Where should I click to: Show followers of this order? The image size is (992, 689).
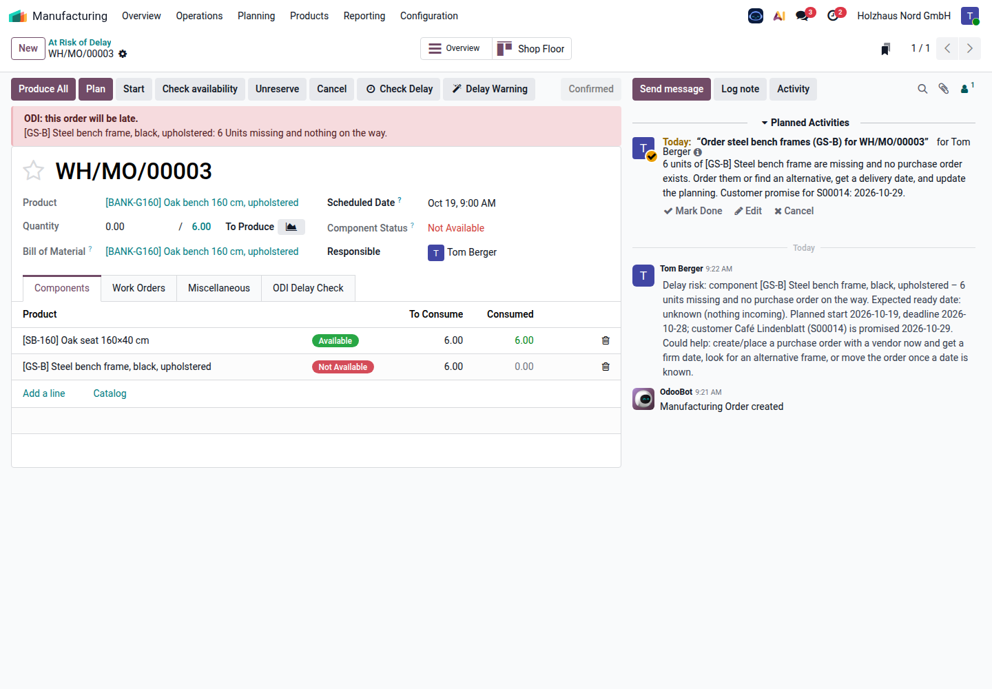967,88
